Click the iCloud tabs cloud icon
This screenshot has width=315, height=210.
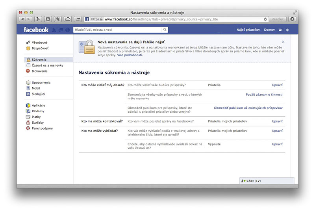tap(68, 19)
